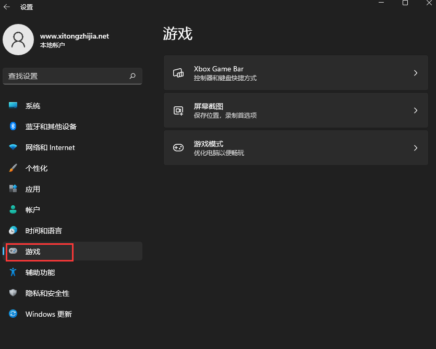
Task: Click the Wi-Fi network icon
Action: [13, 147]
